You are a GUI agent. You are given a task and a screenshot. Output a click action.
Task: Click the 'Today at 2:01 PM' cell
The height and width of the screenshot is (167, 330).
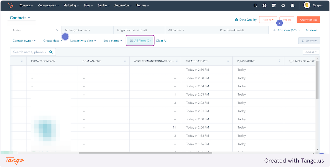(x=207, y=111)
